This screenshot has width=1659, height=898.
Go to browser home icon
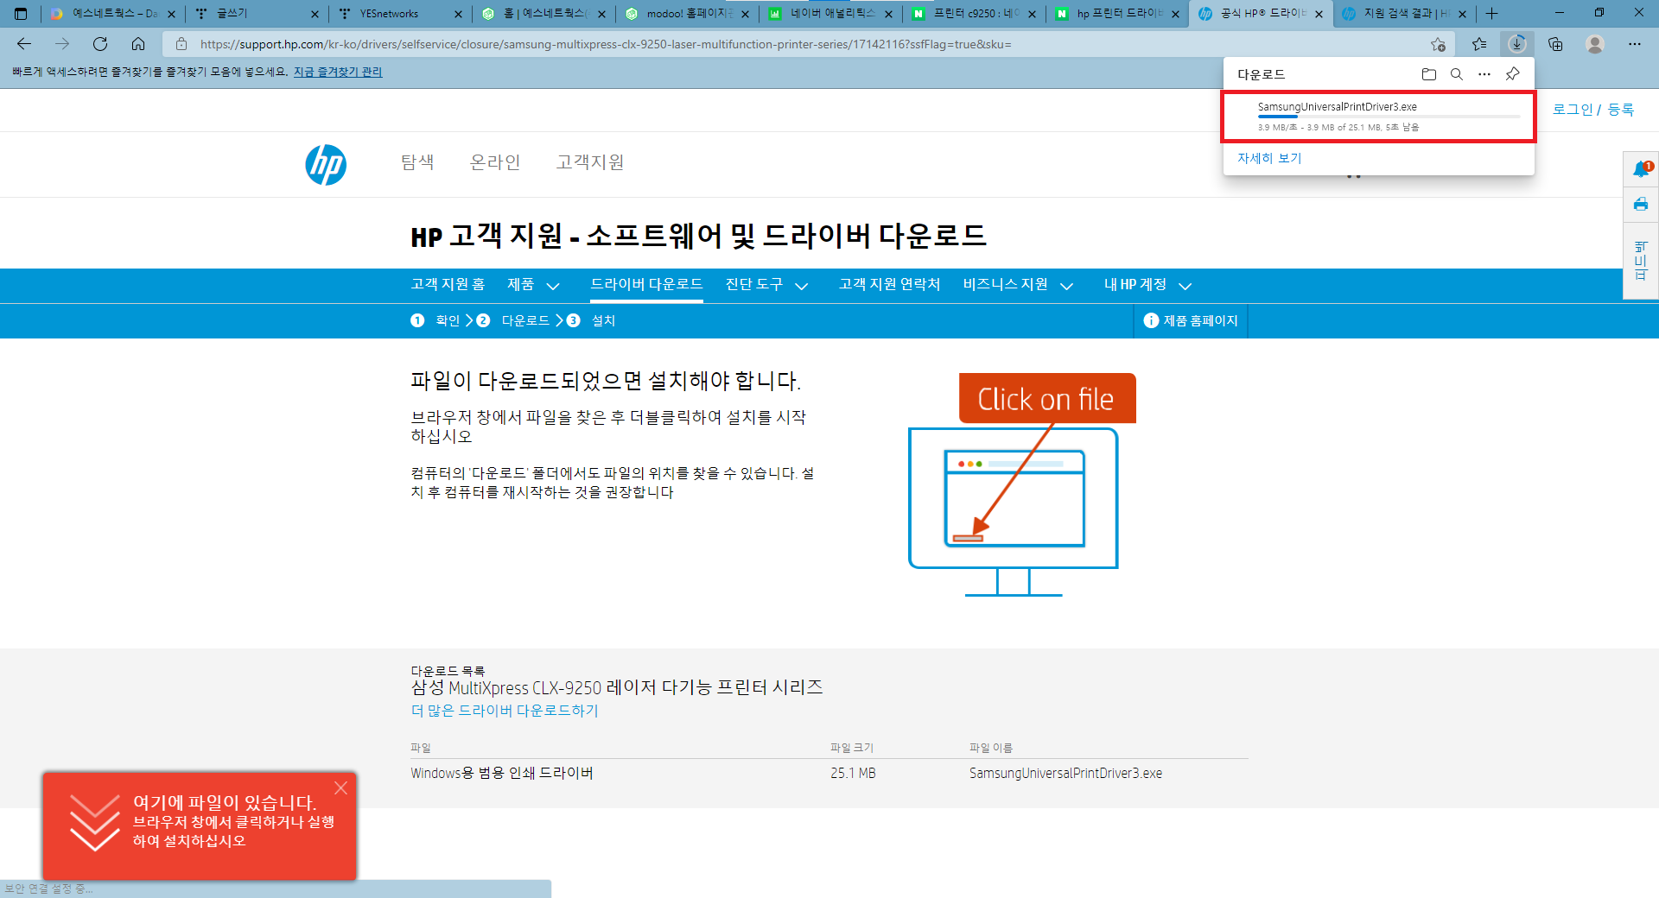click(x=138, y=44)
